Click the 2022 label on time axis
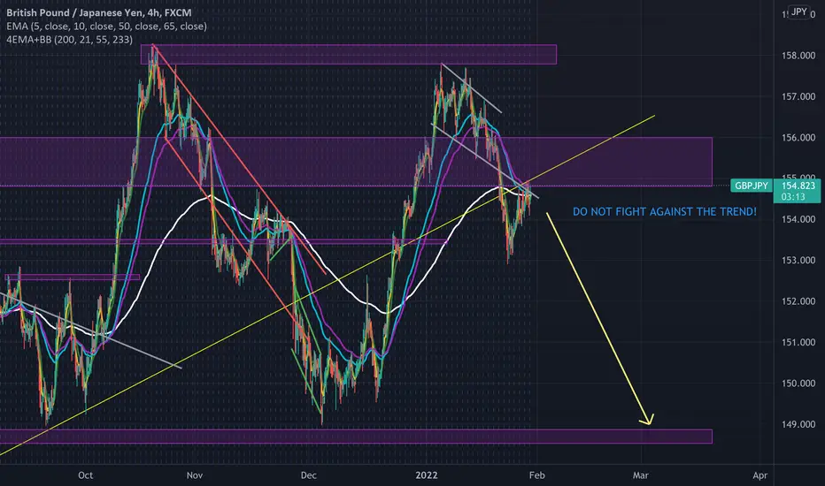 [426, 475]
